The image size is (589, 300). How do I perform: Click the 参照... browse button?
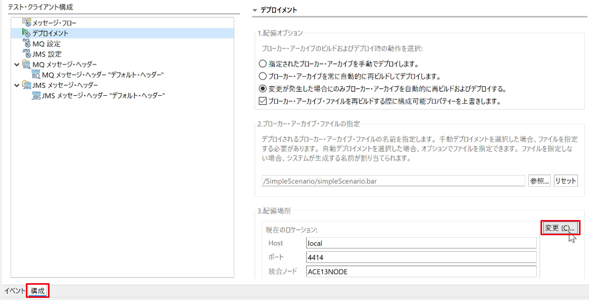pos(539,181)
